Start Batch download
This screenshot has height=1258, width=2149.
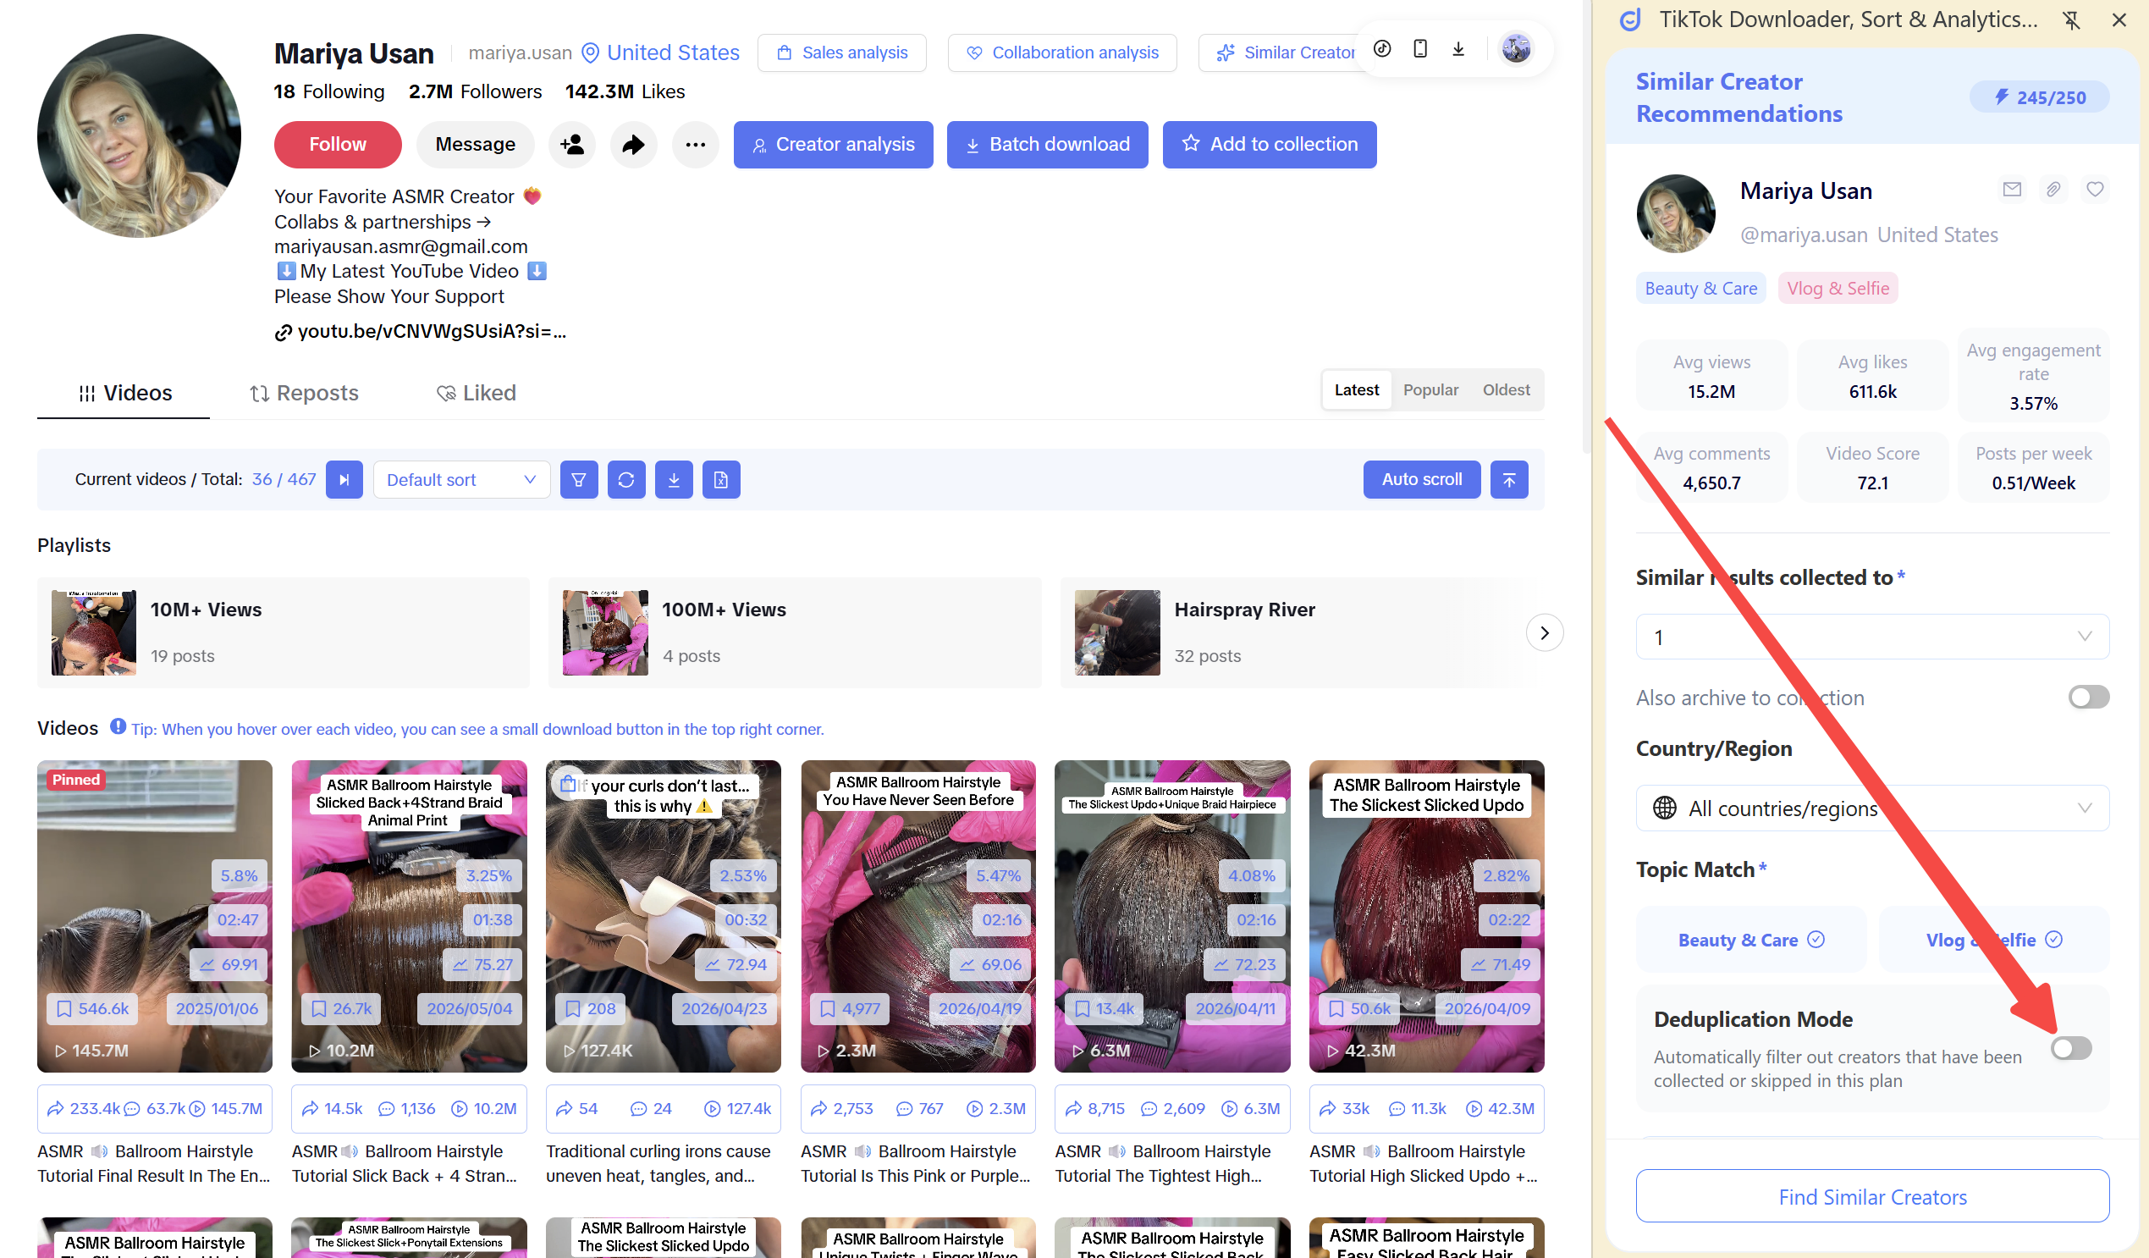click(1047, 144)
